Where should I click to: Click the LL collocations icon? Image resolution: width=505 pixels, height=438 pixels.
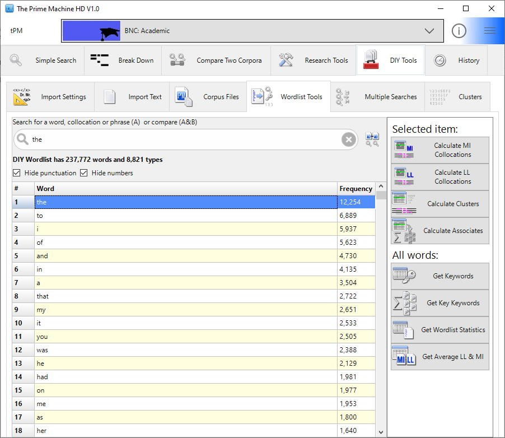pos(404,176)
